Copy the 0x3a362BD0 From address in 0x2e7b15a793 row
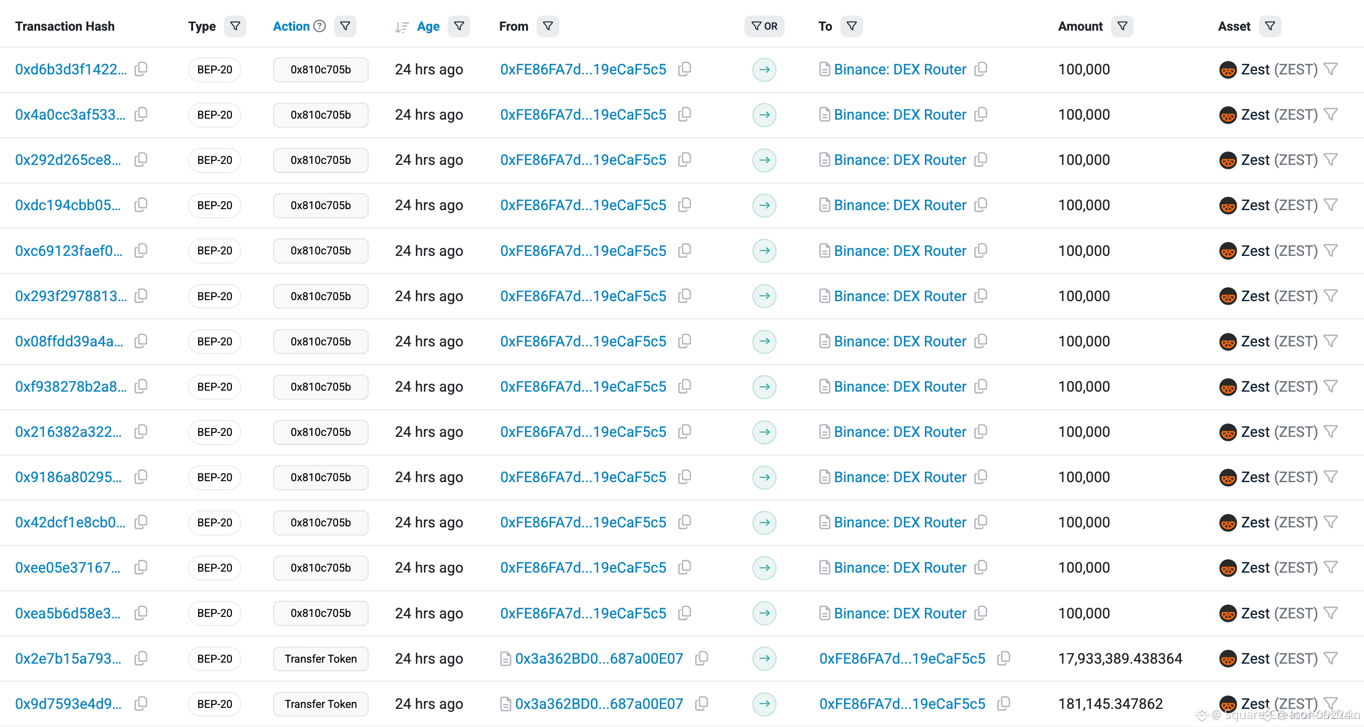Screen dimensions: 1364x727 (x=702, y=658)
